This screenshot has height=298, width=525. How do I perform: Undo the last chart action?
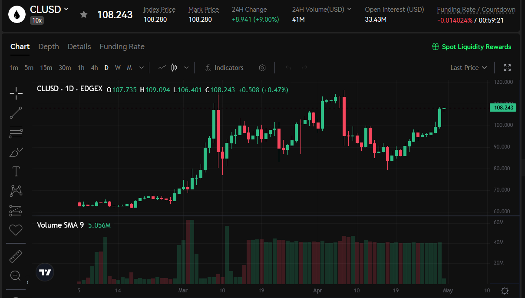click(288, 68)
